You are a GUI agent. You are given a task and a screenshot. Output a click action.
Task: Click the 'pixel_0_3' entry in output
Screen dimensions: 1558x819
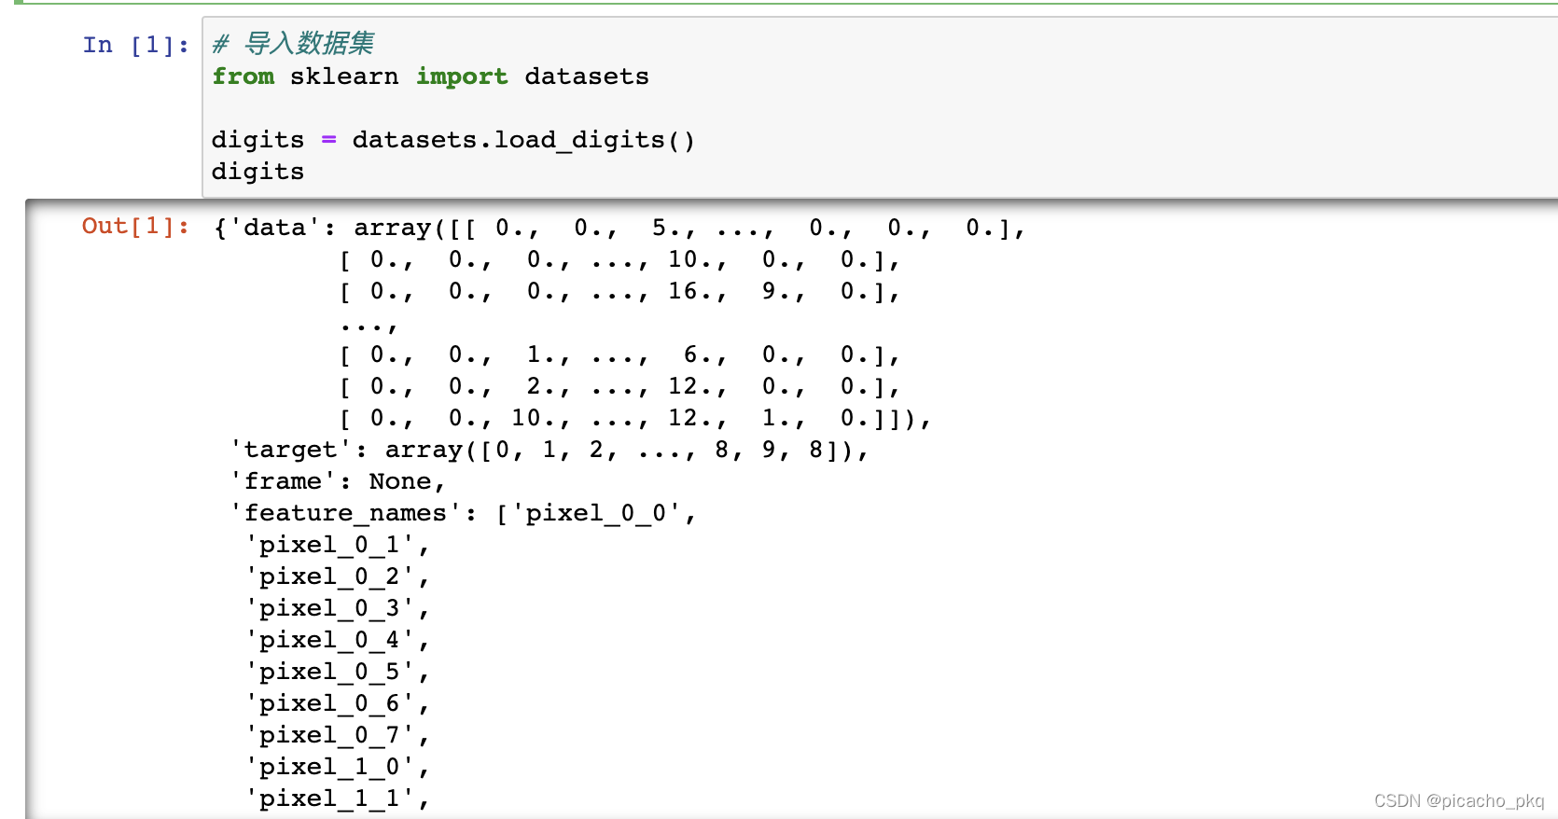[x=337, y=608]
